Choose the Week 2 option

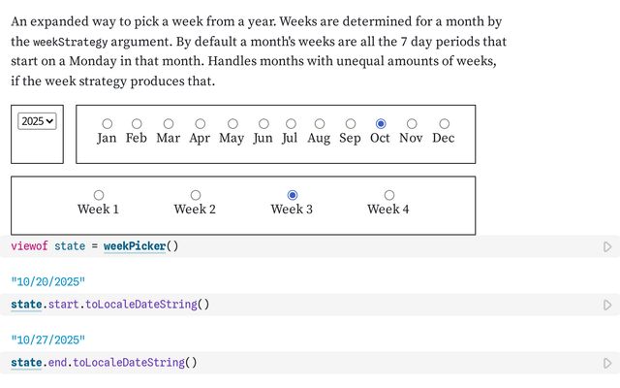click(196, 195)
